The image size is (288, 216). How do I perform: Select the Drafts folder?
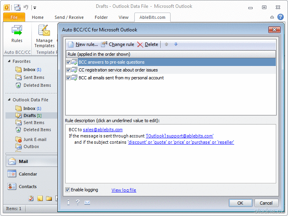(31, 115)
